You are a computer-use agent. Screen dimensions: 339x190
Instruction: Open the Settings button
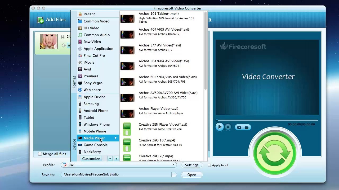[x=192, y=165]
